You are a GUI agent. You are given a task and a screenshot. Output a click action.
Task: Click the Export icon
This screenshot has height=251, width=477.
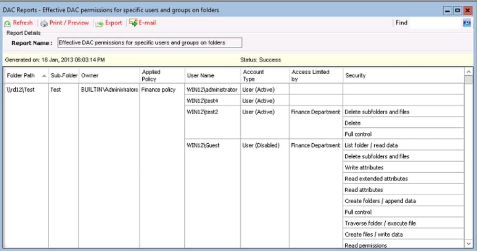100,23
